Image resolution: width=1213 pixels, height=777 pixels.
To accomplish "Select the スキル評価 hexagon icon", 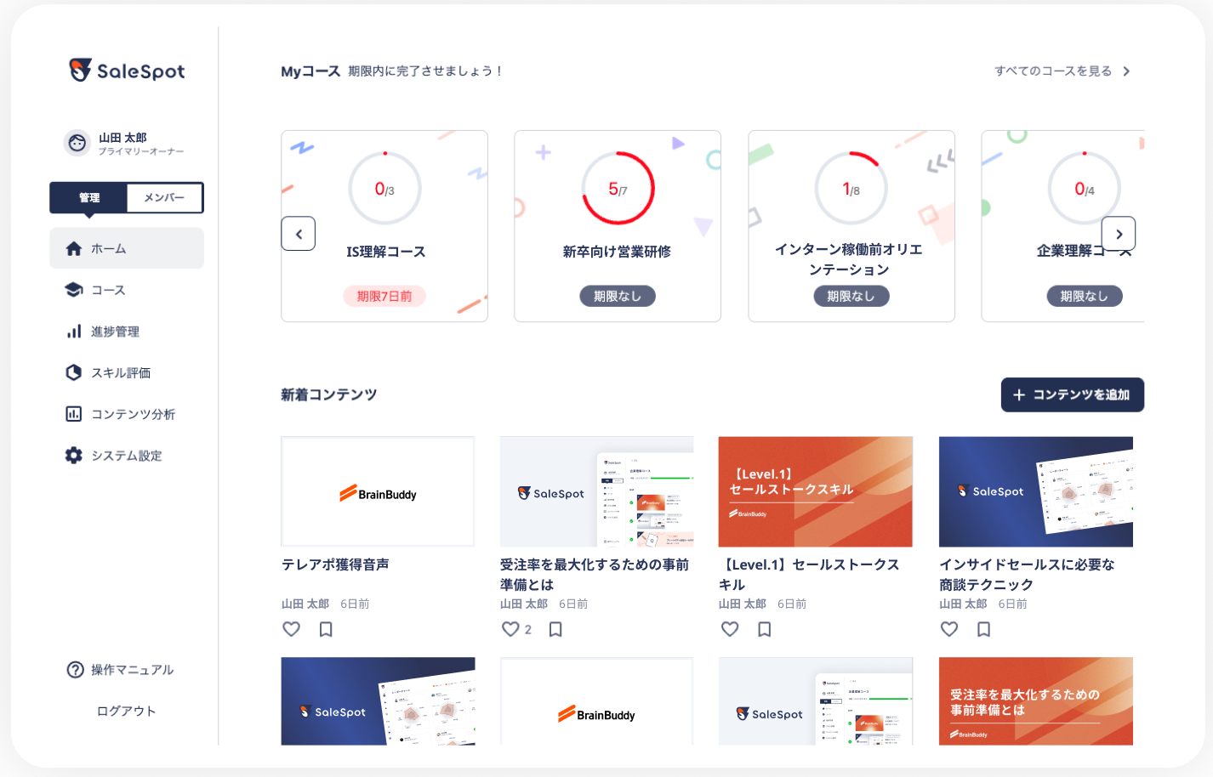I will (x=74, y=372).
